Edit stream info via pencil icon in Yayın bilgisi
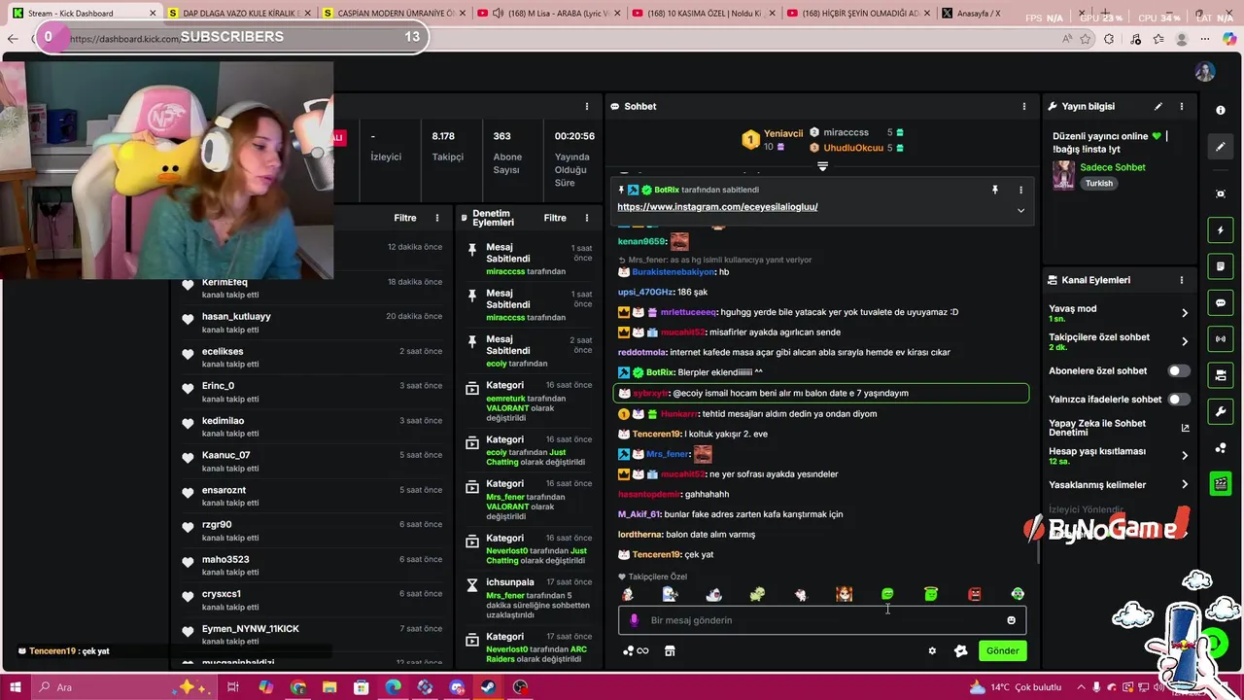The image size is (1244, 700). point(1158,106)
